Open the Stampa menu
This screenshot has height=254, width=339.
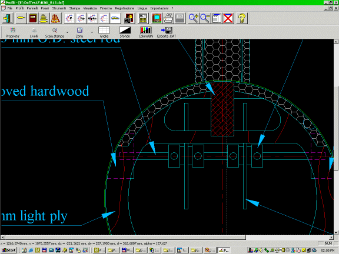pyautogui.click(x=75, y=8)
